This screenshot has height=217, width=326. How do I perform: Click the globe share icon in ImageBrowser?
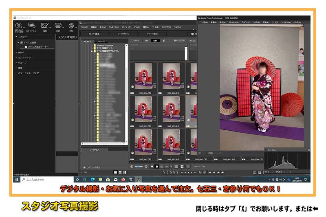coord(71,26)
